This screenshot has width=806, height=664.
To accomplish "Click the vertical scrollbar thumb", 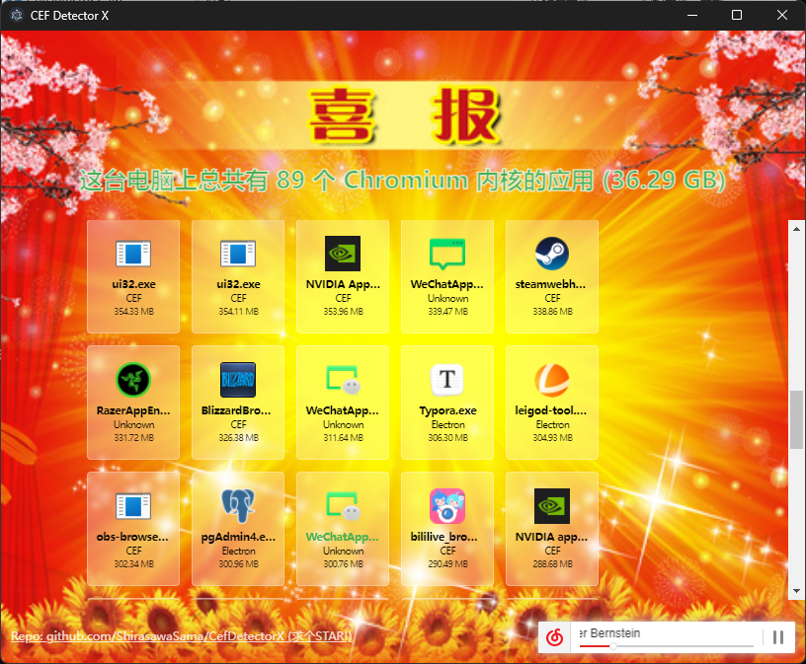I will 796,412.
